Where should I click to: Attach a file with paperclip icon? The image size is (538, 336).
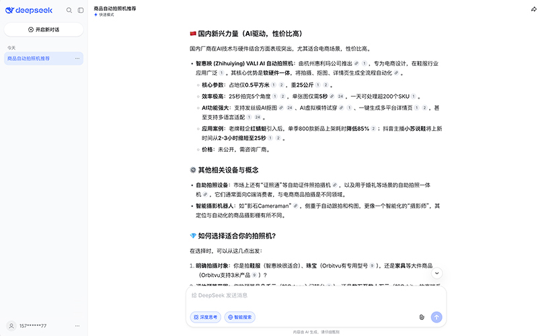pos(422,317)
